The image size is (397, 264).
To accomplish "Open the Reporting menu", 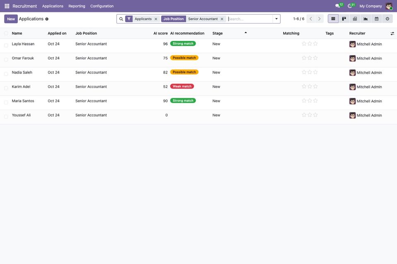I will tap(77, 6).
